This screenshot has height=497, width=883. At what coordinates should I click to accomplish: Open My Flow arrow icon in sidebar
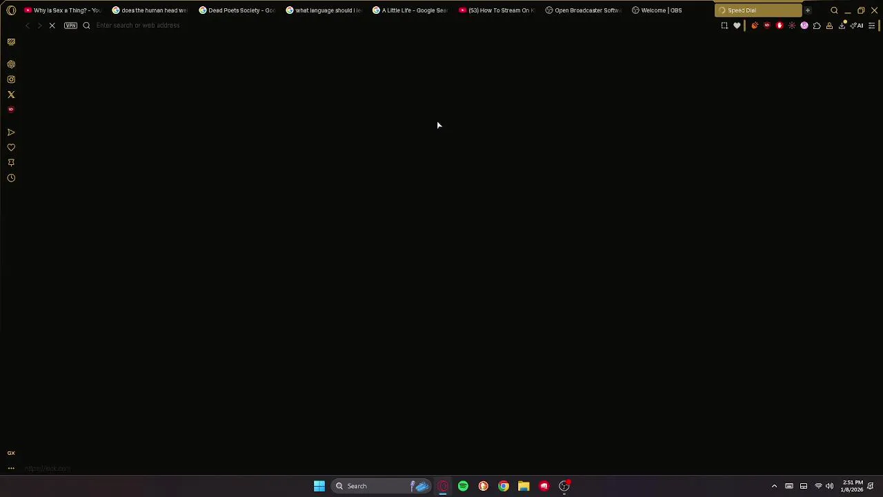pyautogui.click(x=11, y=133)
